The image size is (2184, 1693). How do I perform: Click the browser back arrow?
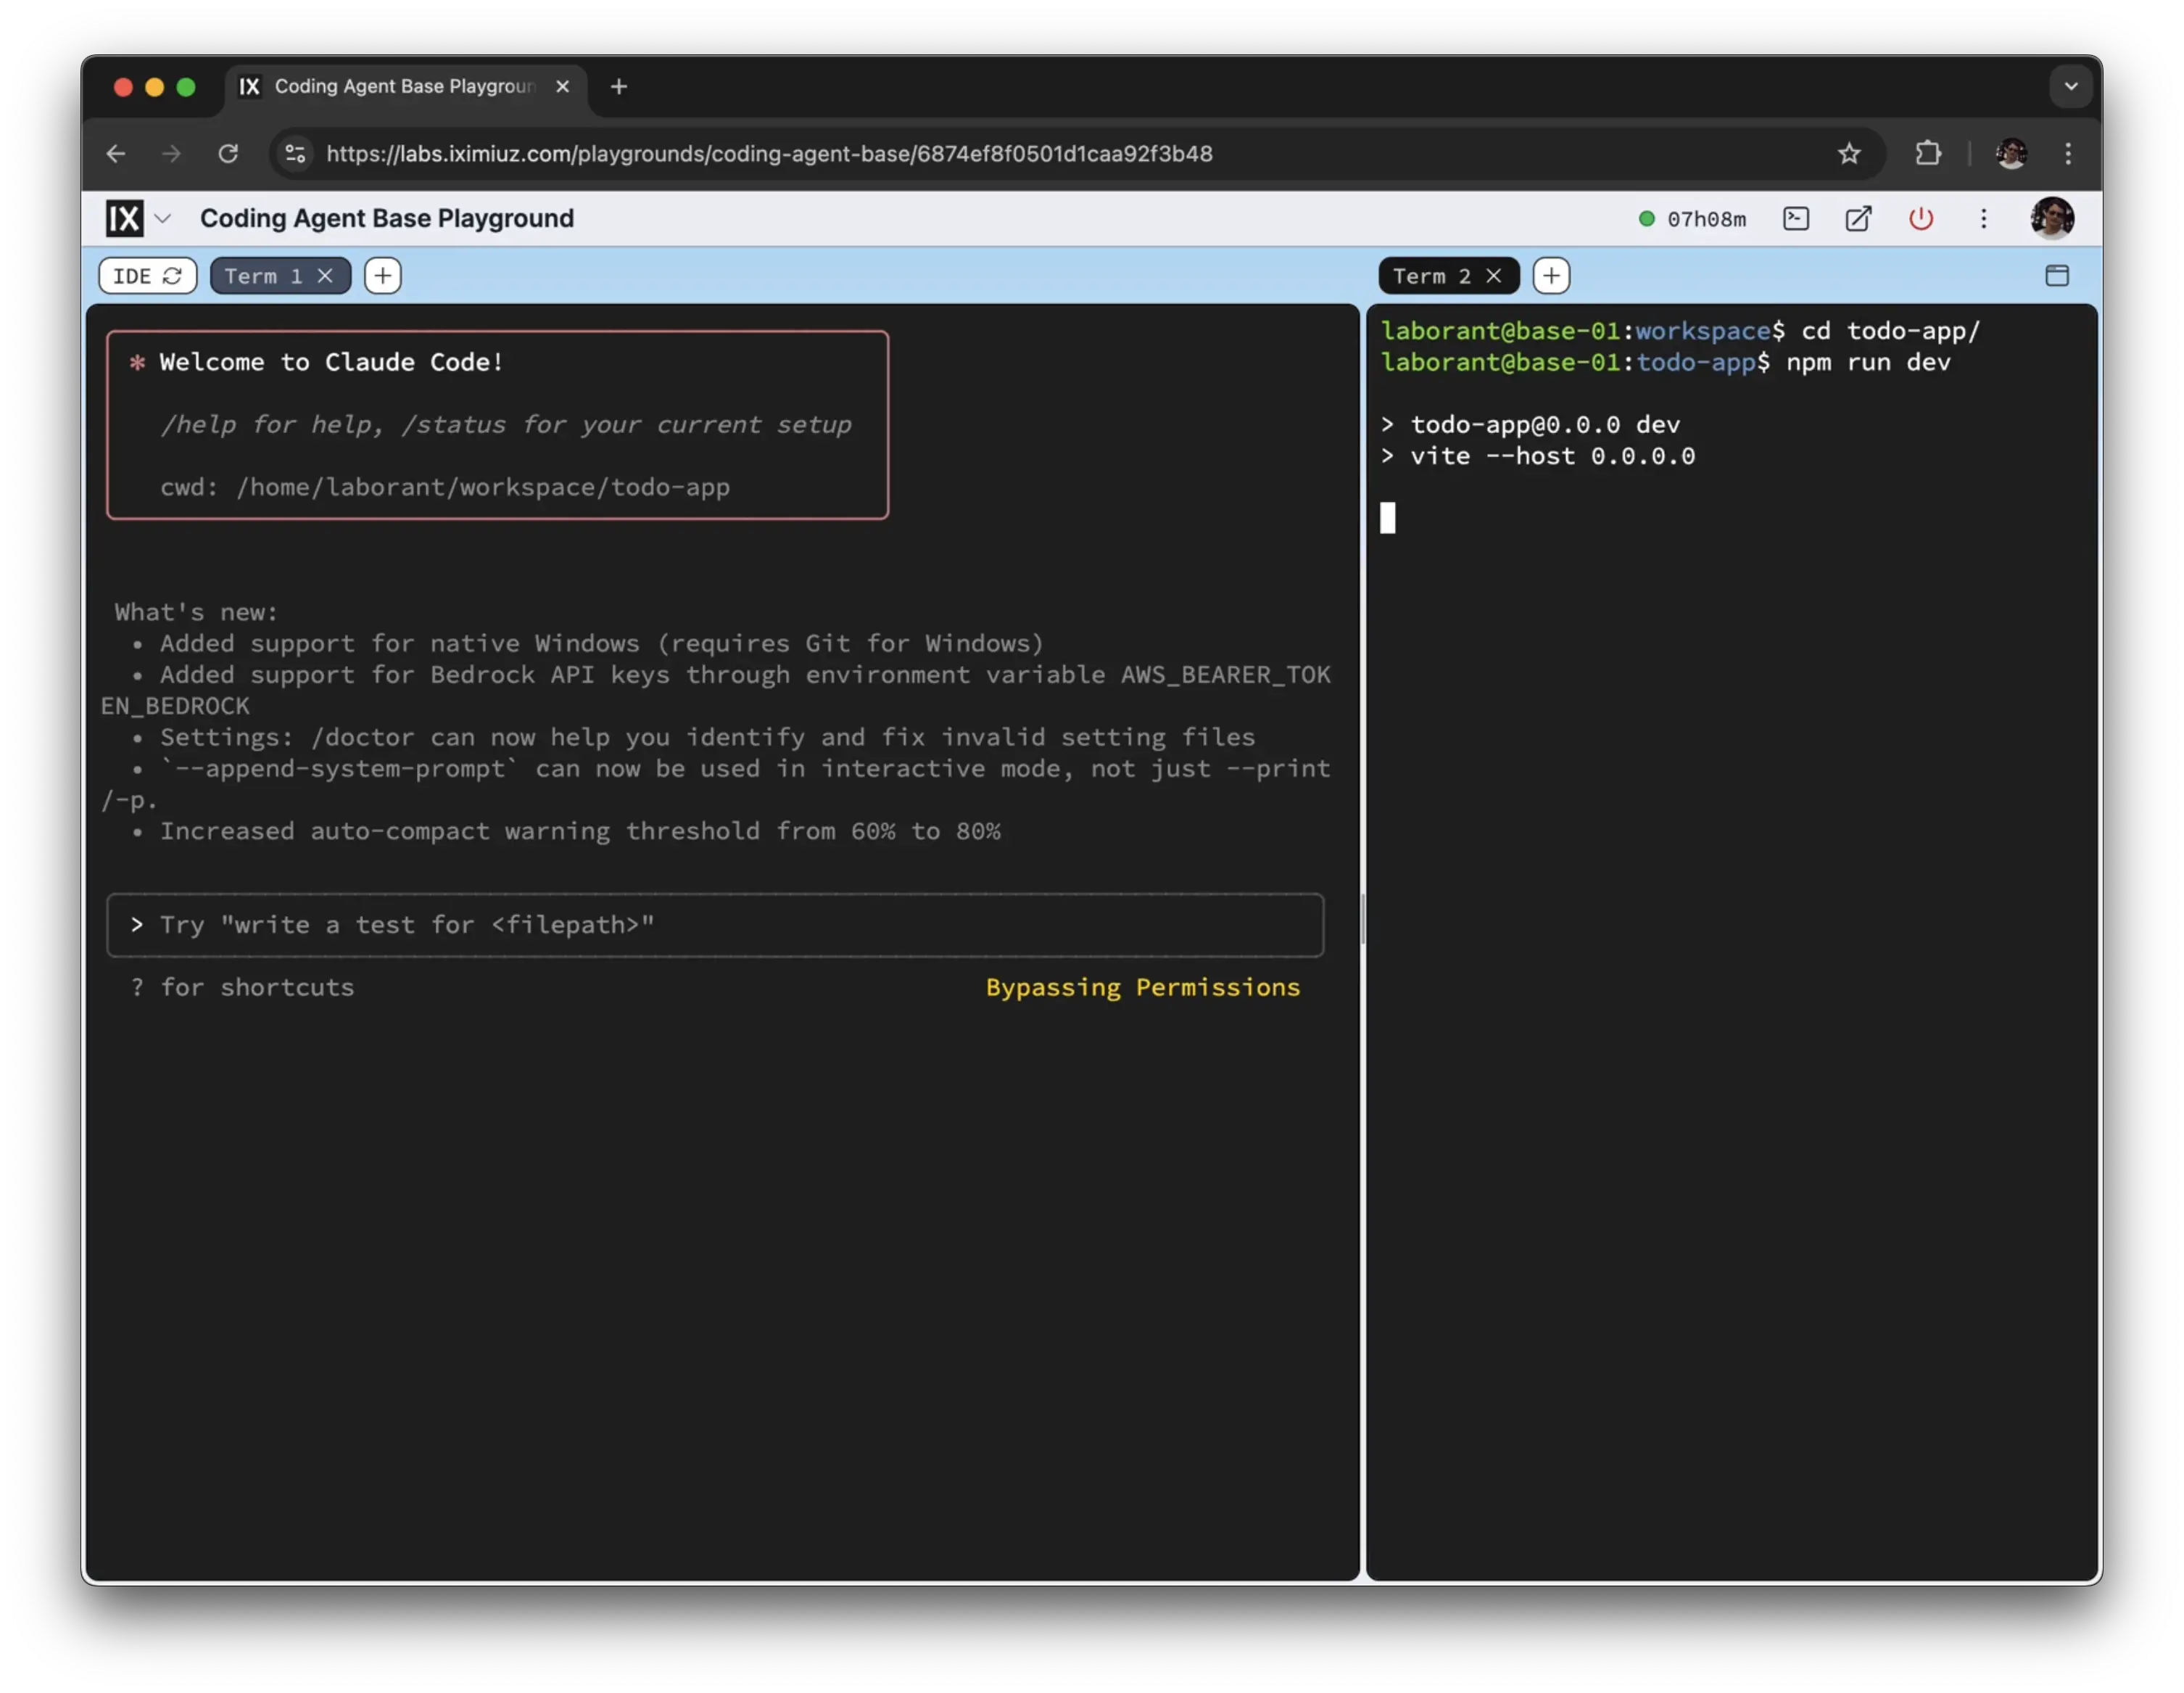(115, 154)
